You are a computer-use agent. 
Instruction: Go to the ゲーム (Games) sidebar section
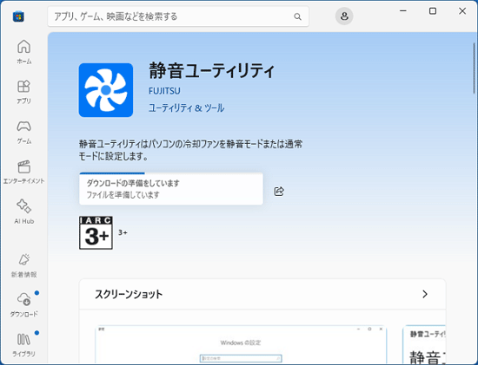tap(23, 132)
